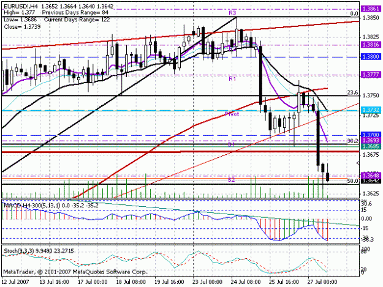The height and width of the screenshot is (287, 383).
Task: Click the 50.0 Fibonacci level label
Action: 353,181
